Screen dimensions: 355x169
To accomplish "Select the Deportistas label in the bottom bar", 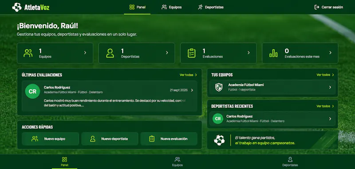I will [290, 165].
